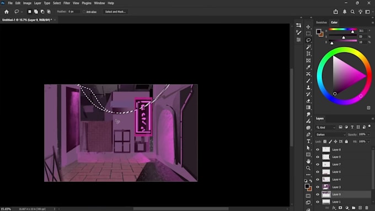The height and width of the screenshot is (211, 375).
Task: Select the Gradient tool
Action: (308, 107)
